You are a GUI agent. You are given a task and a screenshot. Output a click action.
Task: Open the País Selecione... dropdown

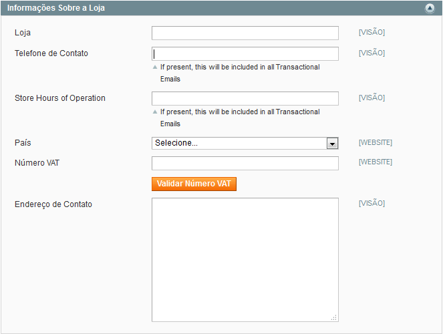pos(245,143)
